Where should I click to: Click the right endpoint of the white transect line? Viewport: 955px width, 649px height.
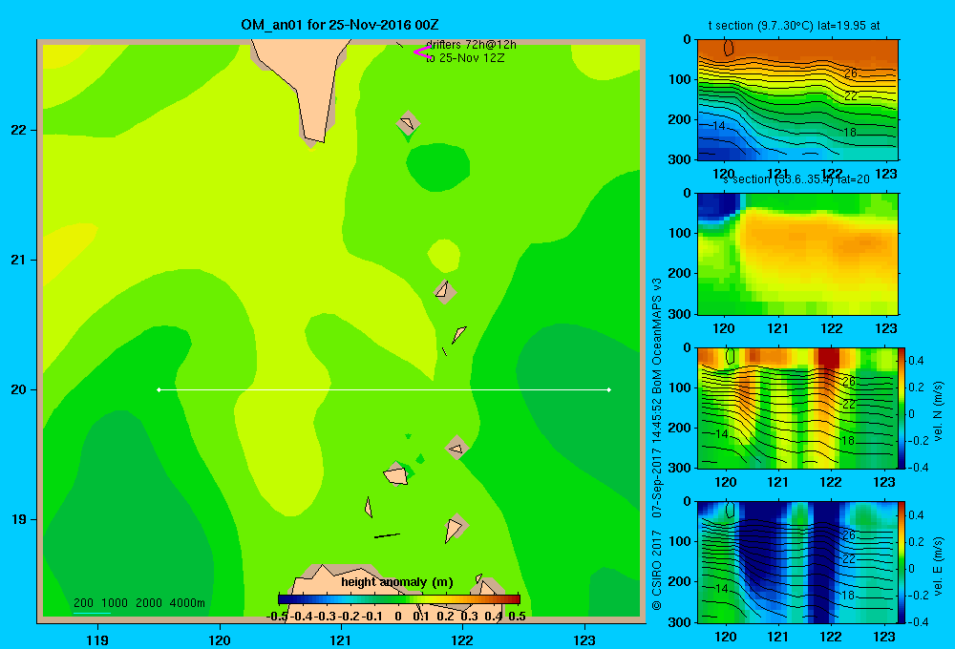point(609,389)
